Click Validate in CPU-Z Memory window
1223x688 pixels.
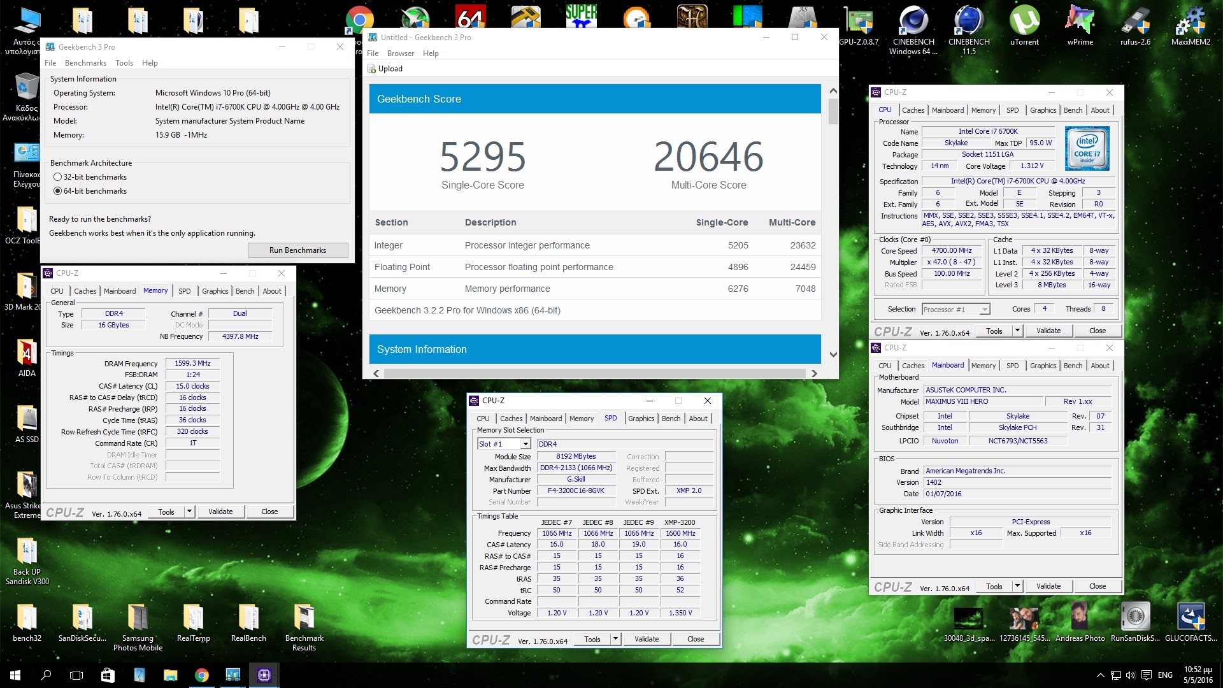[220, 512]
